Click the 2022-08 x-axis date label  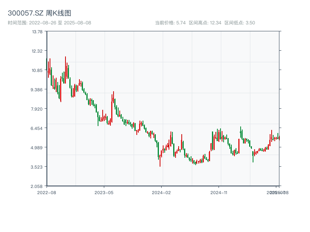click(46, 192)
